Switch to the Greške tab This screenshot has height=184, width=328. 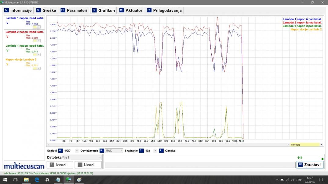coord(46,10)
